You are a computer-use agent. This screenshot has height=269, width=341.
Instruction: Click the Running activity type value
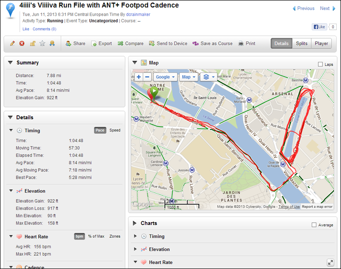click(x=55, y=21)
